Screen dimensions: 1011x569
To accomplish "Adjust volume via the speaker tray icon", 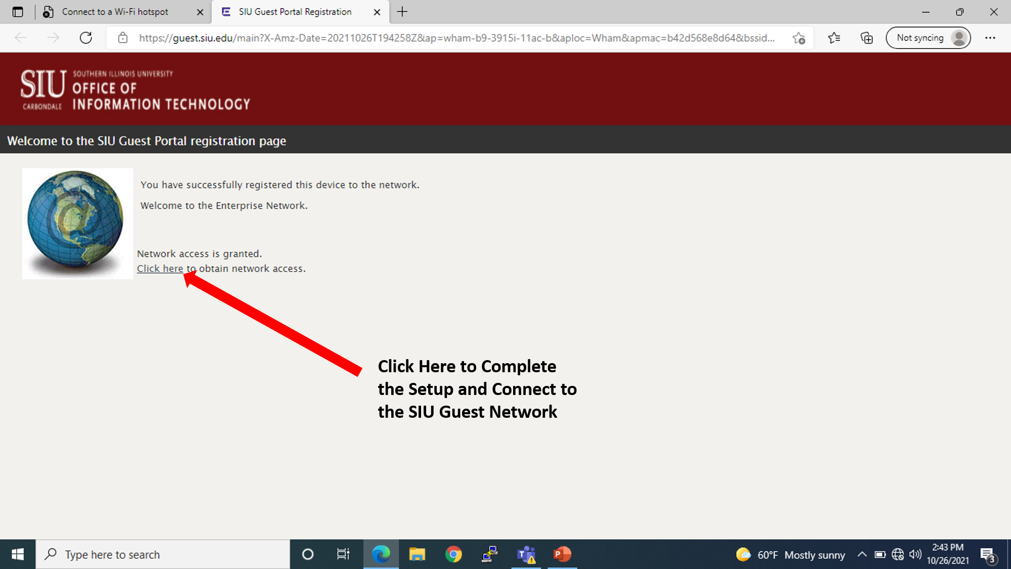I will click(915, 554).
